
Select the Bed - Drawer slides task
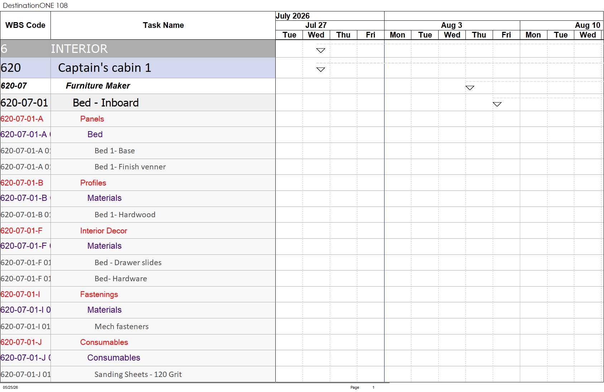(128, 263)
